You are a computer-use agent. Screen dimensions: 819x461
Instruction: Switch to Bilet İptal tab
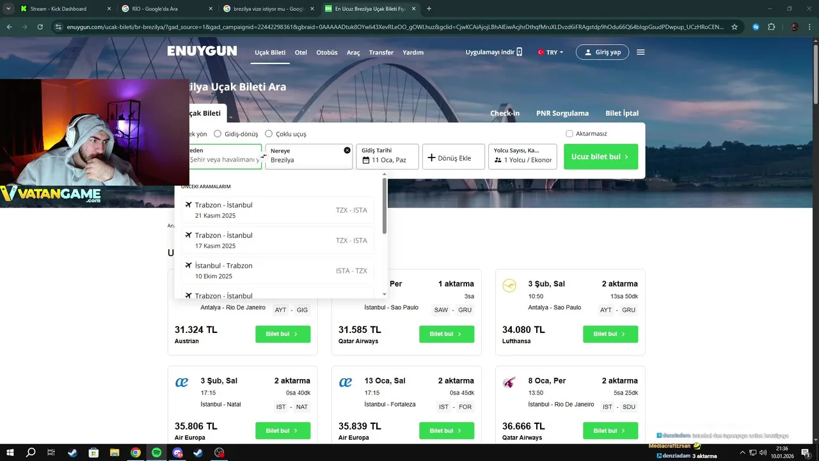622,113
